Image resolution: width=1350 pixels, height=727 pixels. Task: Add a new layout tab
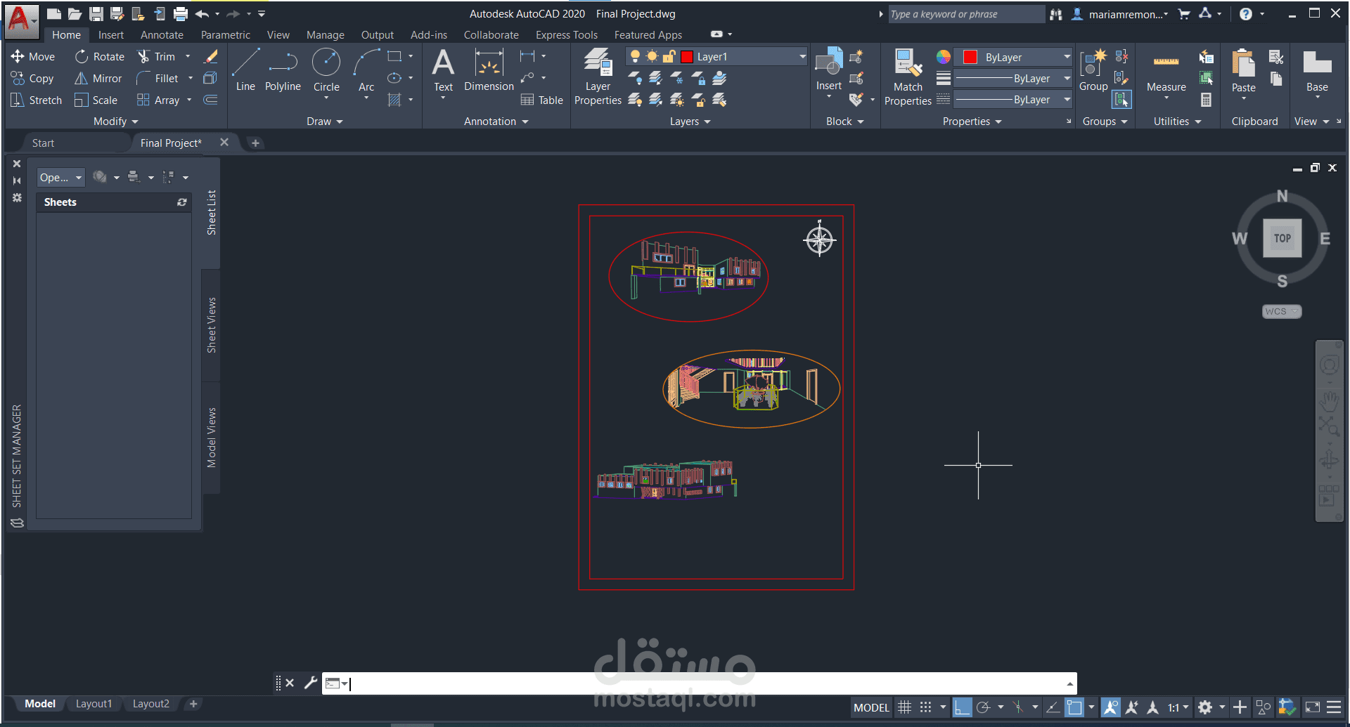[193, 704]
